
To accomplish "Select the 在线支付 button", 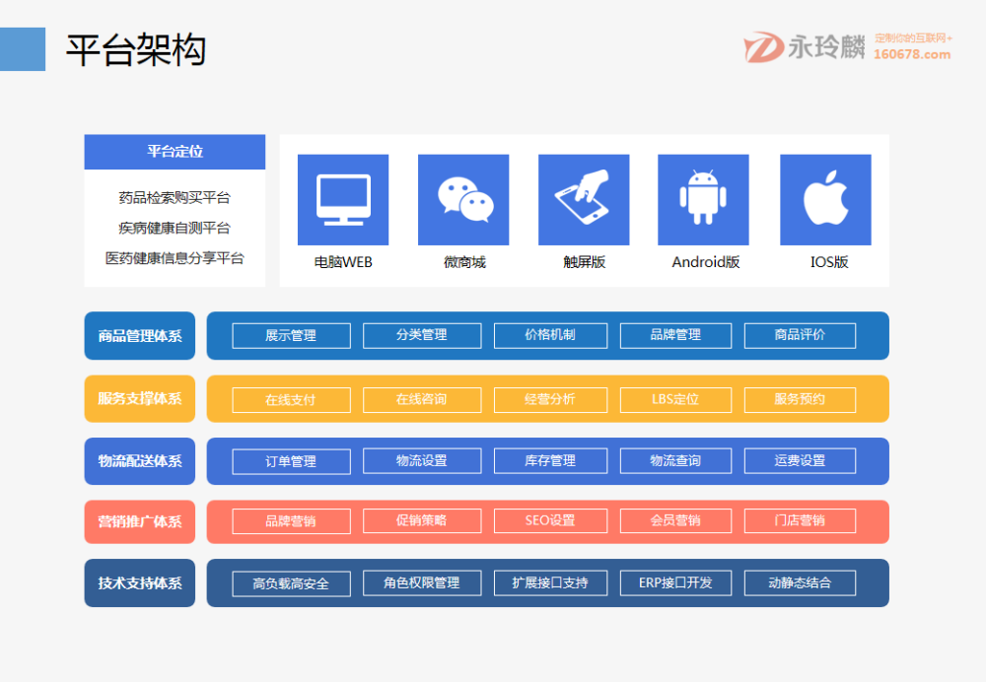I will [290, 398].
